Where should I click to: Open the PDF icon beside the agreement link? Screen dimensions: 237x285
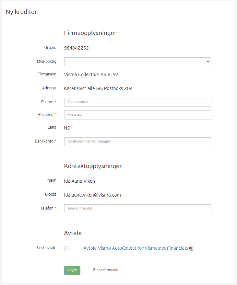click(x=191, y=248)
